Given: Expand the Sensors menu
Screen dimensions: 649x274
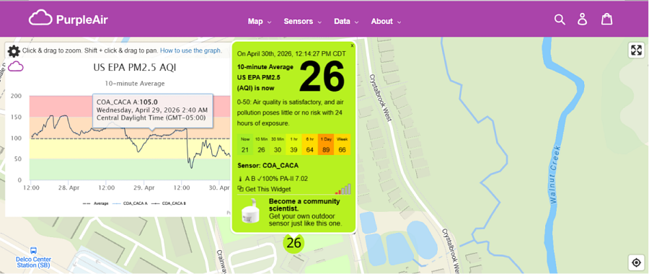Looking at the screenshot, I should [302, 22].
